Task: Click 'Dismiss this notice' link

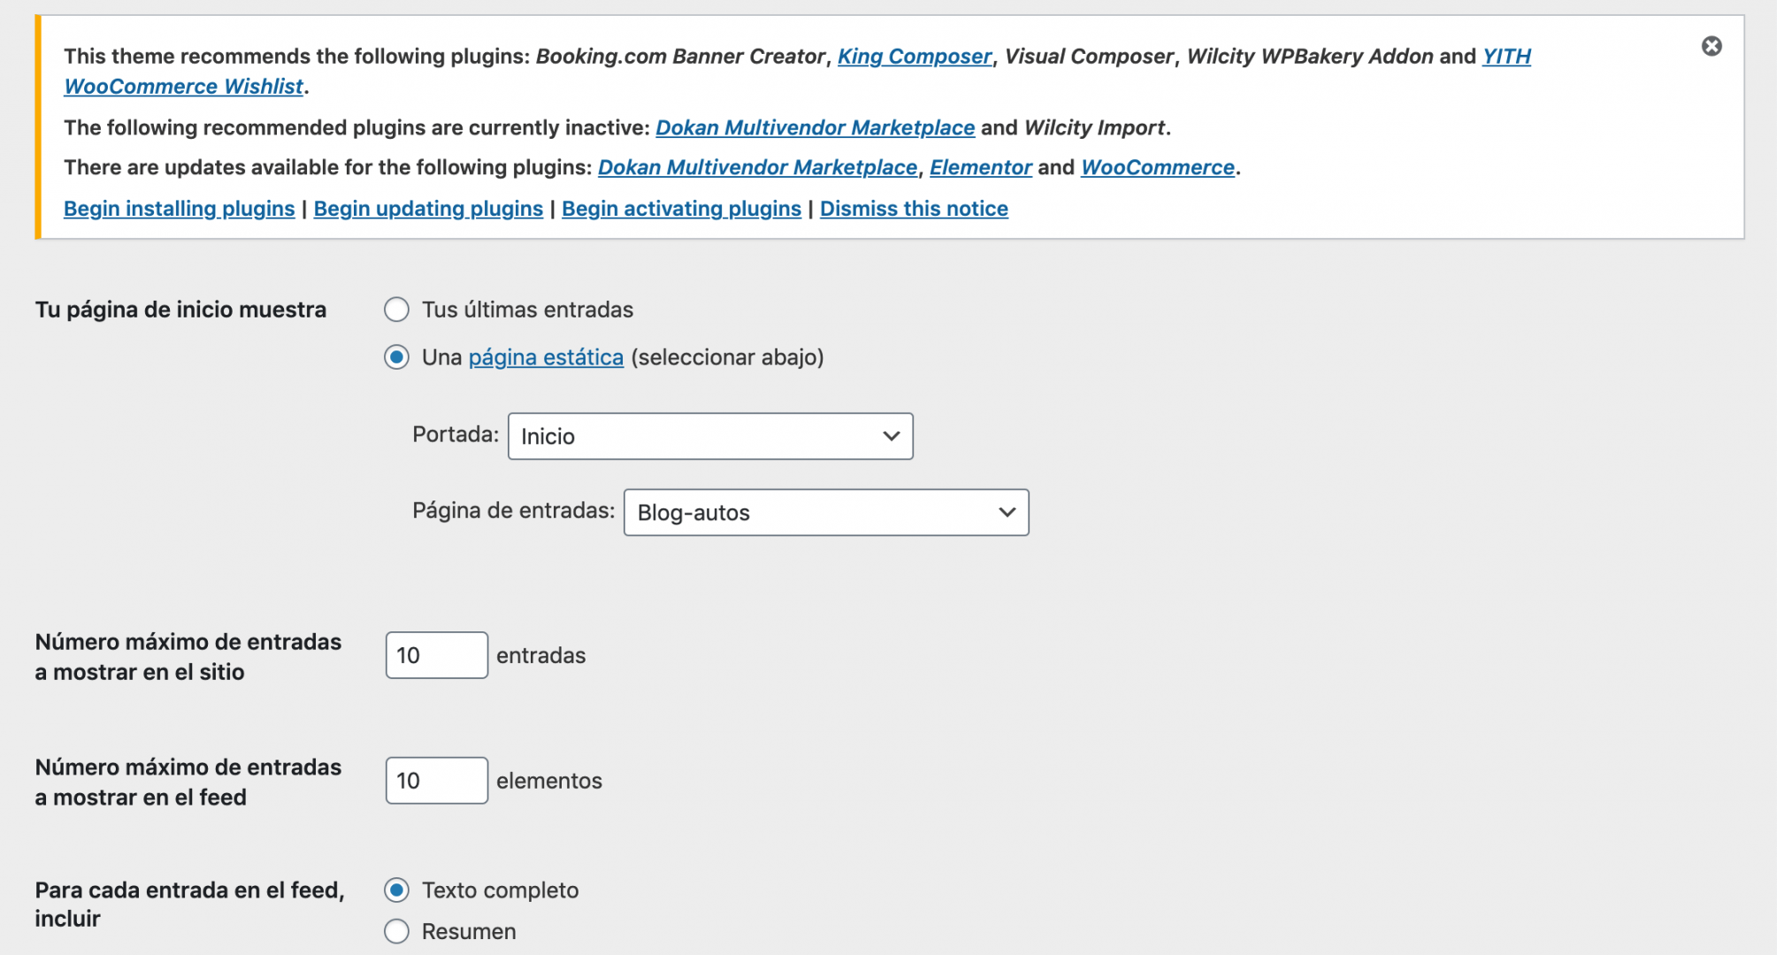Action: (x=914, y=209)
